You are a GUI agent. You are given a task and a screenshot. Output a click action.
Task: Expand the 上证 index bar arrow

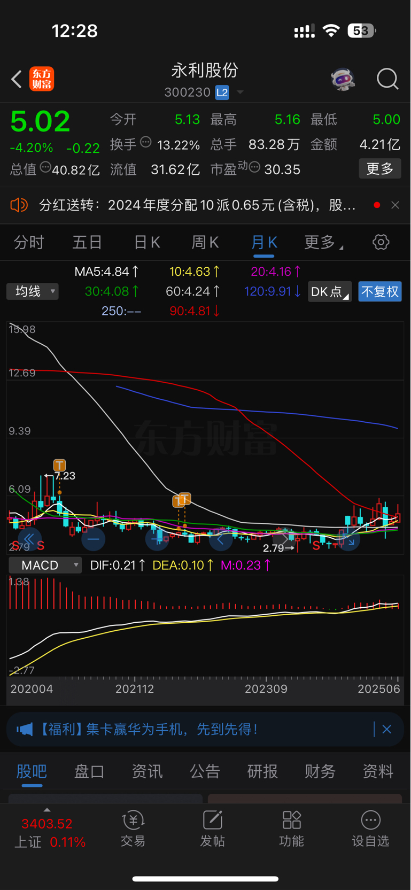tap(47, 810)
